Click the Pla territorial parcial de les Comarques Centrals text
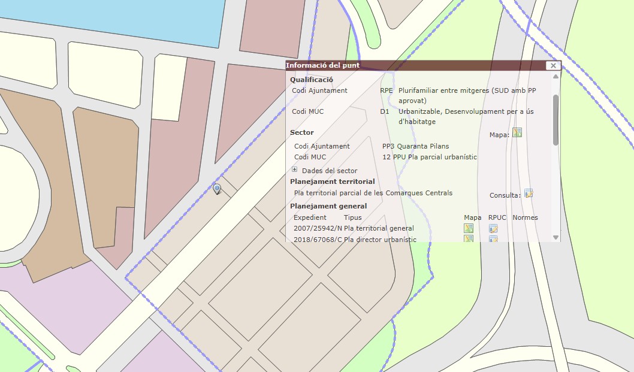The image size is (634, 372). pos(373,193)
